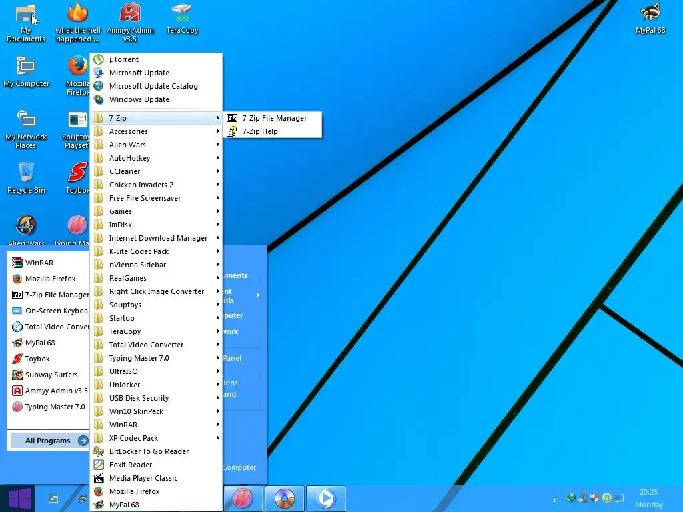Open the Ammyy Admin v3.5 desktop icon
This screenshot has width=683, height=512.
[130, 23]
